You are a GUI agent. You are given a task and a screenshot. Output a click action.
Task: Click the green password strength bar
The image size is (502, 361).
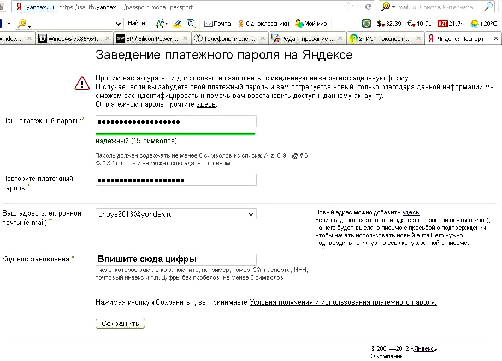tap(175, 134)
